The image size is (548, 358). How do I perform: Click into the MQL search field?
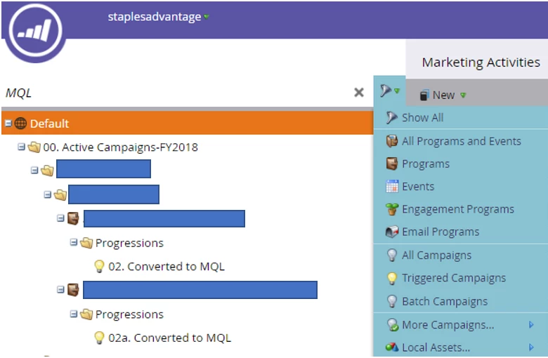click(x=176, y=93)
